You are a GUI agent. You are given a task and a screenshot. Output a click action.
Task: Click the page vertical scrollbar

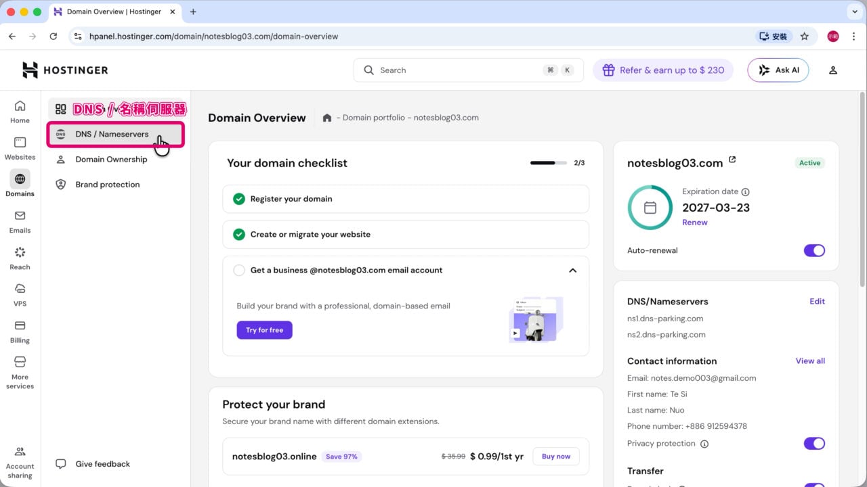[862, 189]
